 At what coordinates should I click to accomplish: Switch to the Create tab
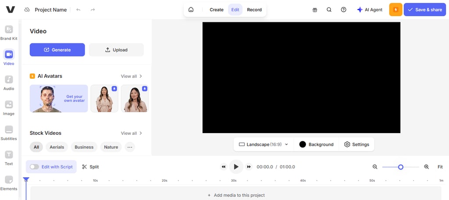click(x=217, y=10)
